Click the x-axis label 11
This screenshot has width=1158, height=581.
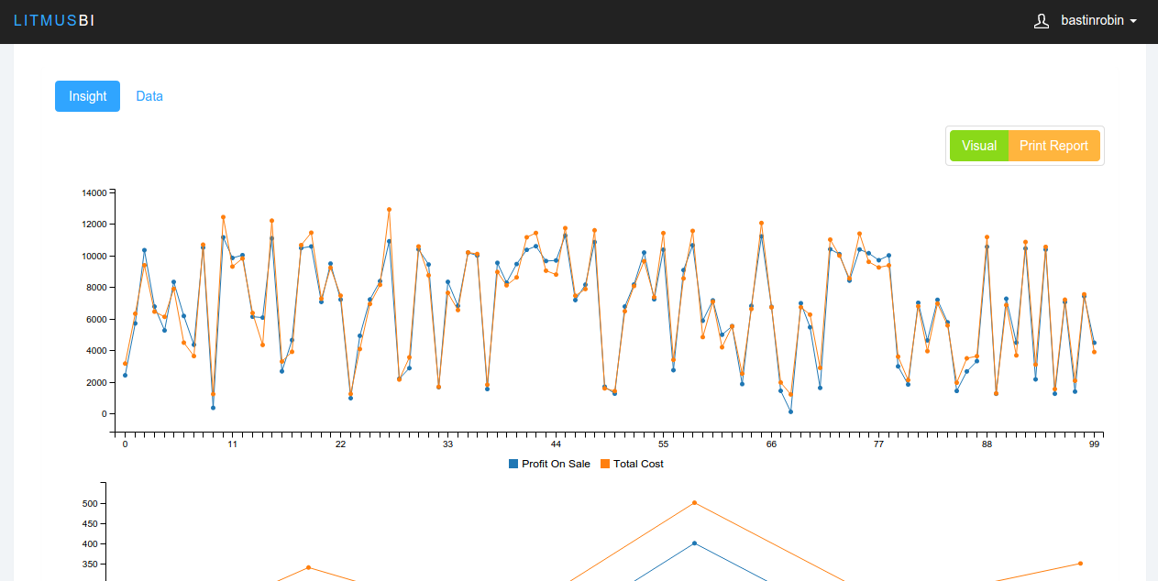pyautogui.click(x=233, y=444)
